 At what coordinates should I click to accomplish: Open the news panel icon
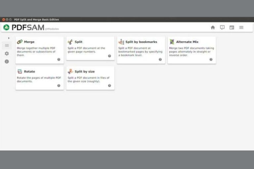coord(232,27)
